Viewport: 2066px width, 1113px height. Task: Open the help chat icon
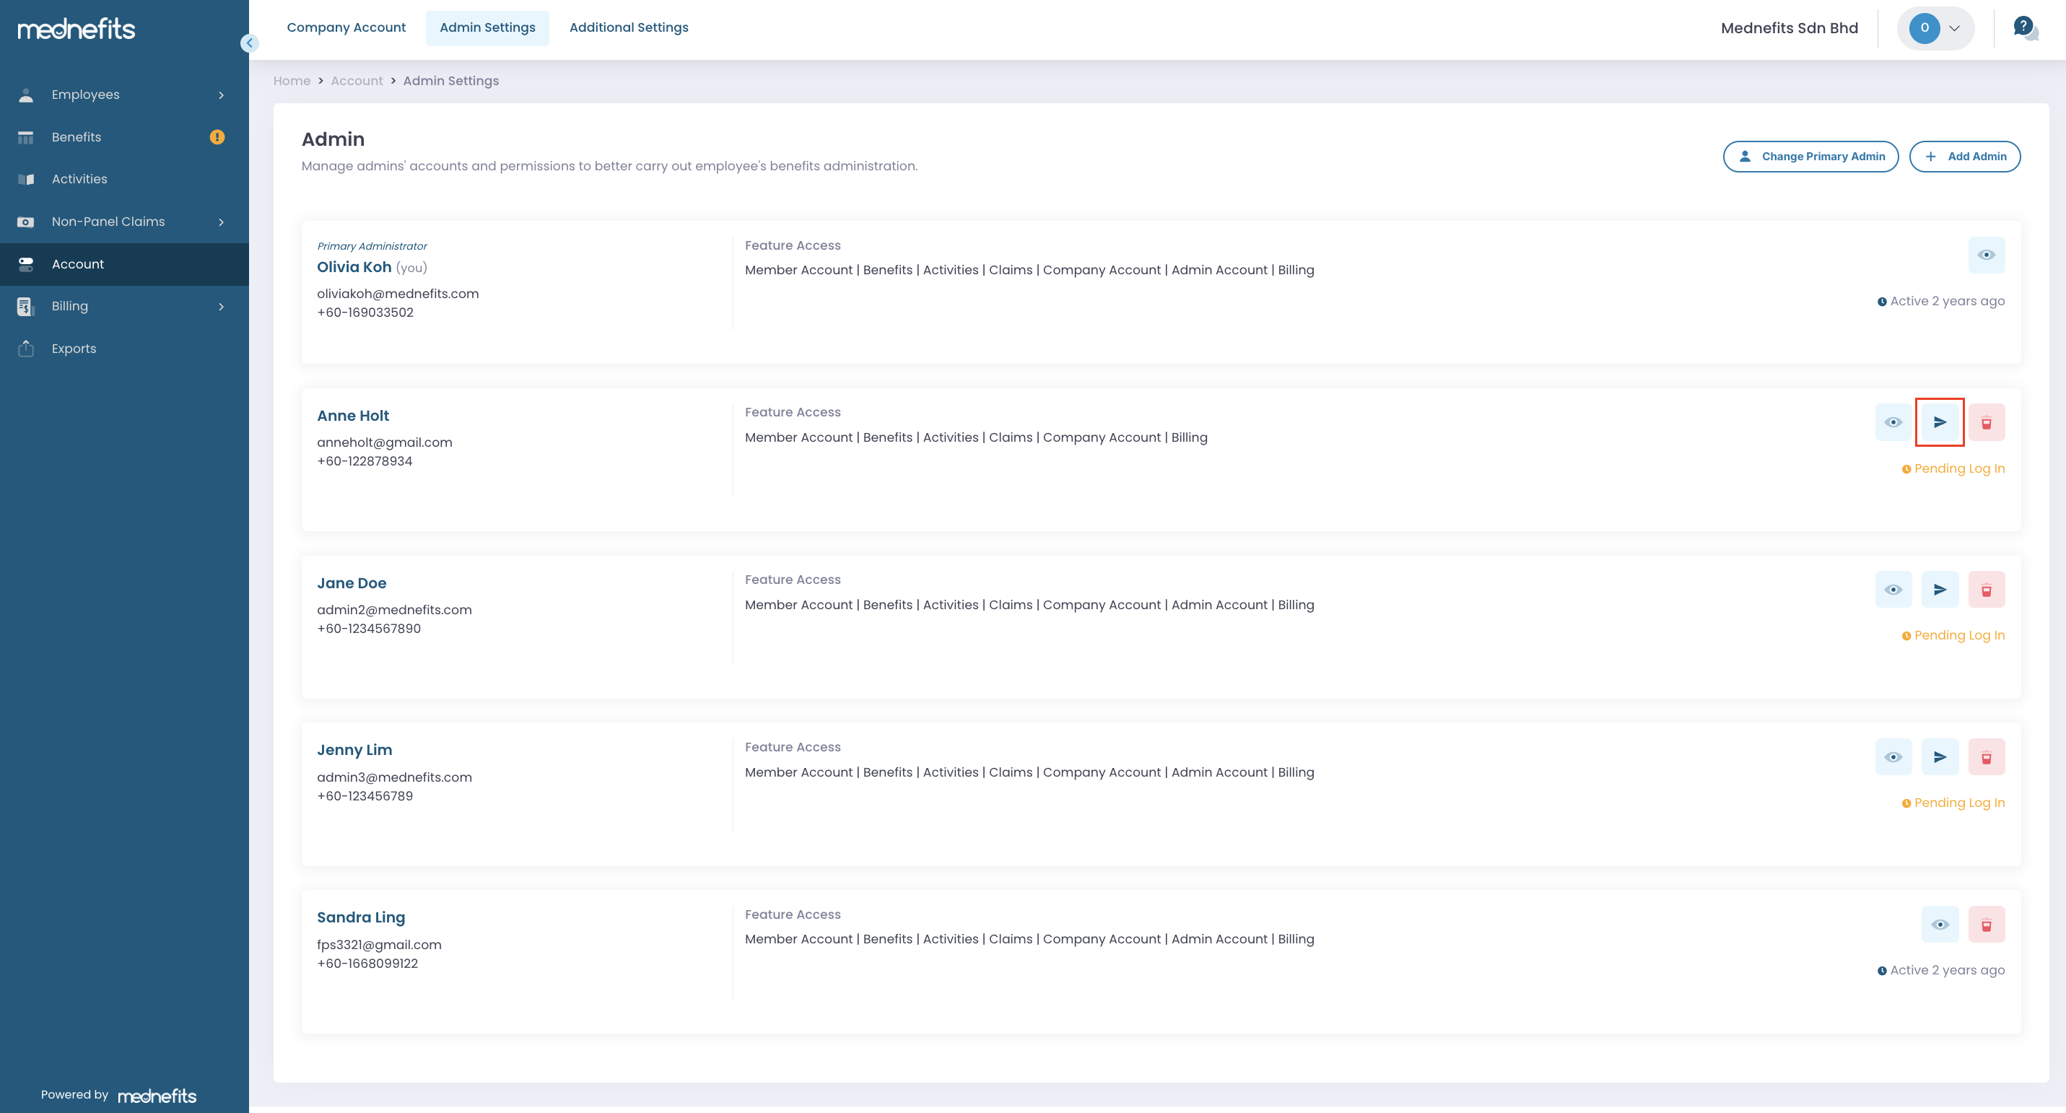pyautogui.click(x=2026, y=28)
